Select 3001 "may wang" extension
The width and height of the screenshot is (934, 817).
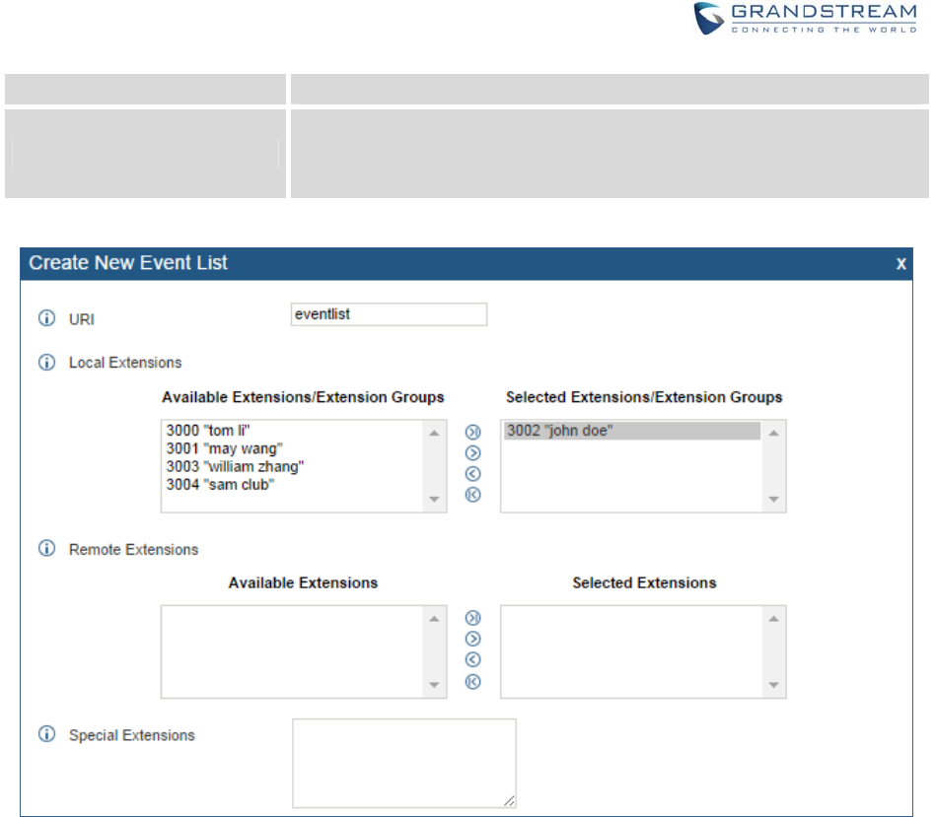coord(224,448)
